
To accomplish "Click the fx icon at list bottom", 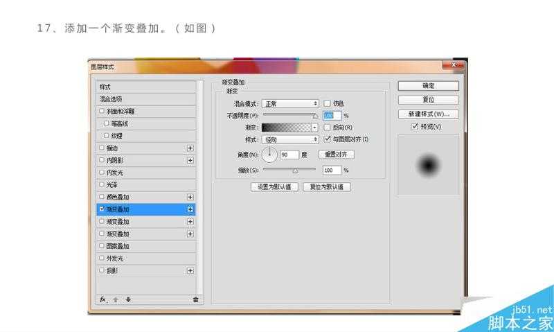I will [102, 299].
